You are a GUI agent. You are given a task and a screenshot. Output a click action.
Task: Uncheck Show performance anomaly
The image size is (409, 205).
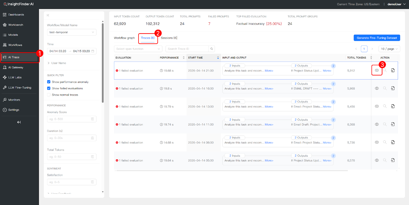pos(49,82)
